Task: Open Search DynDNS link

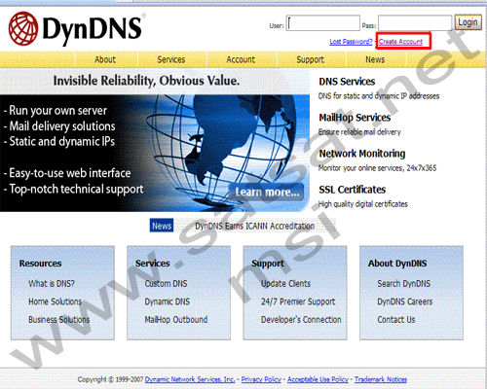Action: [403, 284]
